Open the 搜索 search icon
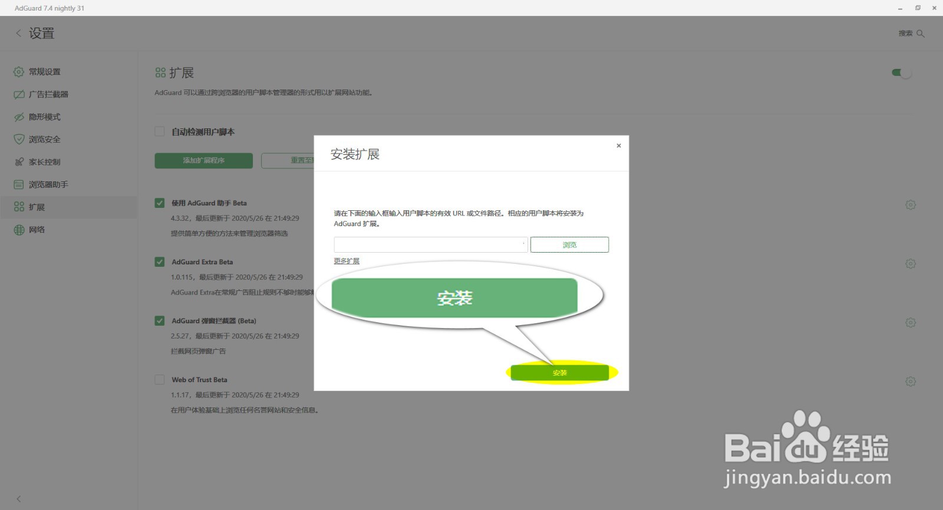Screen dimensions: 943x510 (x=921, y=34)
